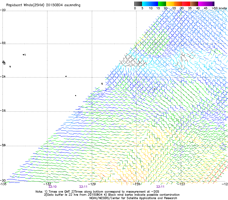Click the magenta 40-45 knots legend swatch
228x200 pixels.
(202, 4)
